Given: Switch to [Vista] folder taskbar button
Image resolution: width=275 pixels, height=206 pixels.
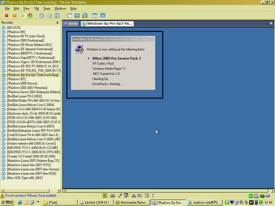Looking at the screenshot, I should (x=59, y=203).
